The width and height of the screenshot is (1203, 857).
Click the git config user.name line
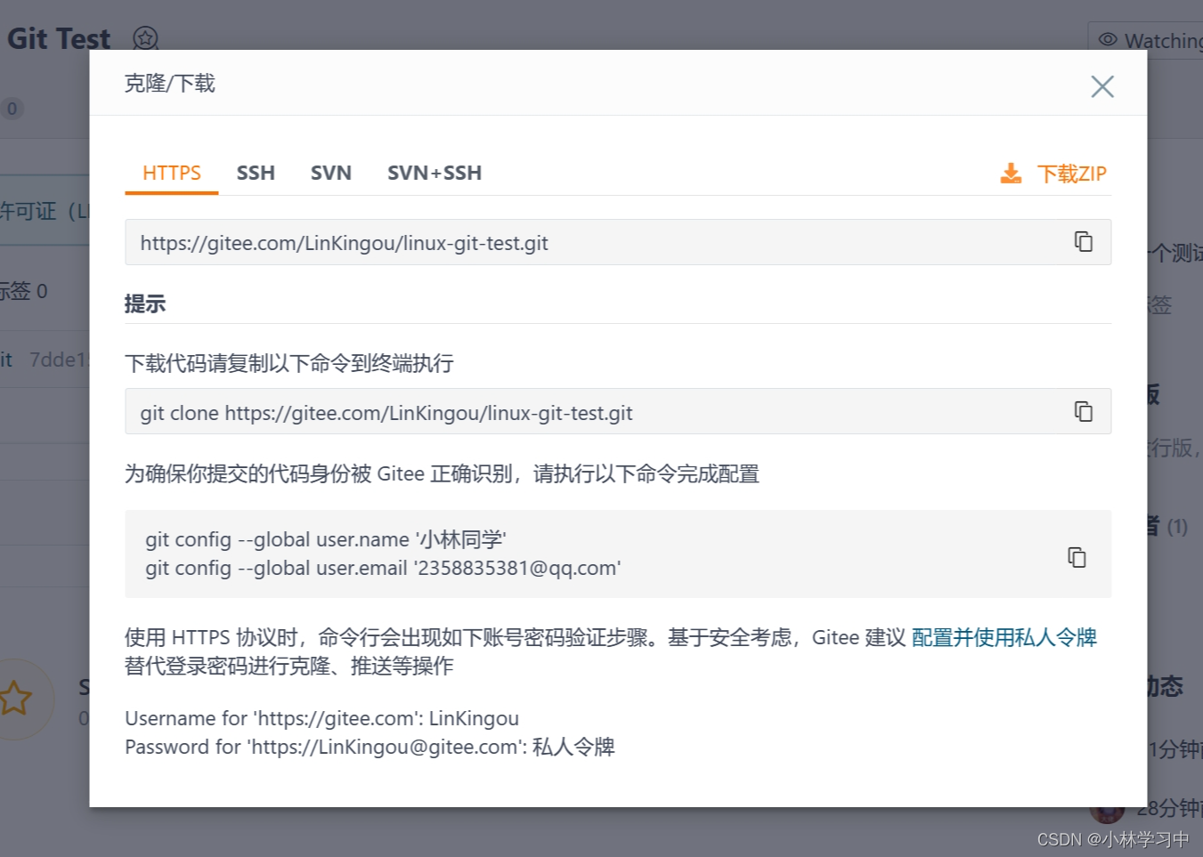[326, 539]
